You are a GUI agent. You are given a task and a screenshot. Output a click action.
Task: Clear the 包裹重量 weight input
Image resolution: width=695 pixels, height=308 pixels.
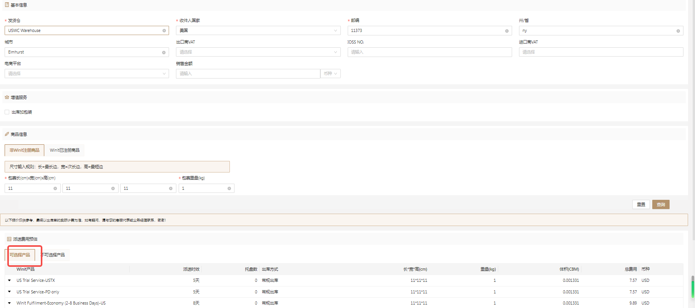(x=229, y=188)
